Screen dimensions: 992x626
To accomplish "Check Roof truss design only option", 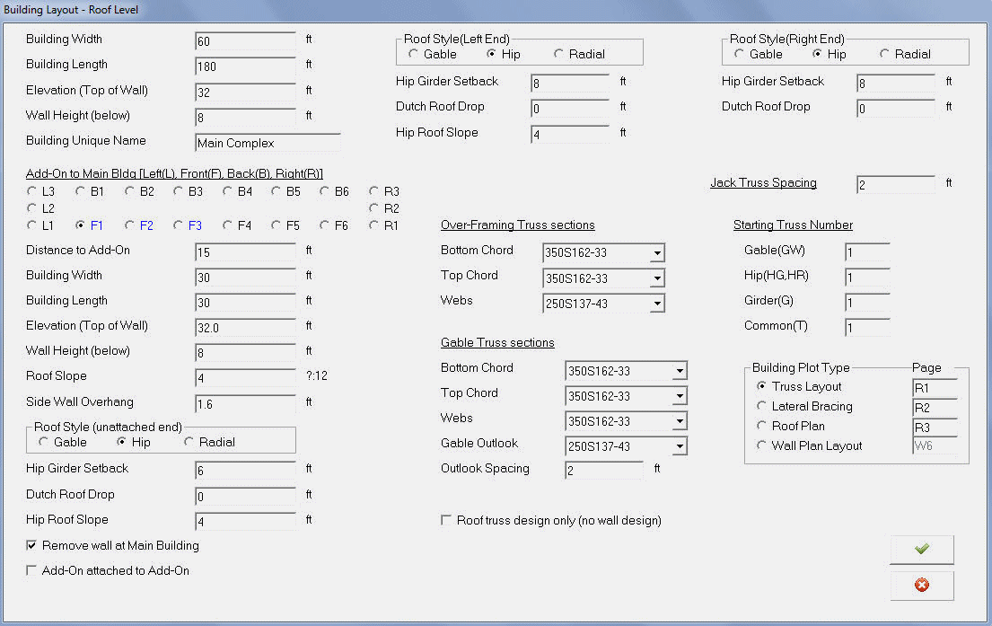I will 447,520.
